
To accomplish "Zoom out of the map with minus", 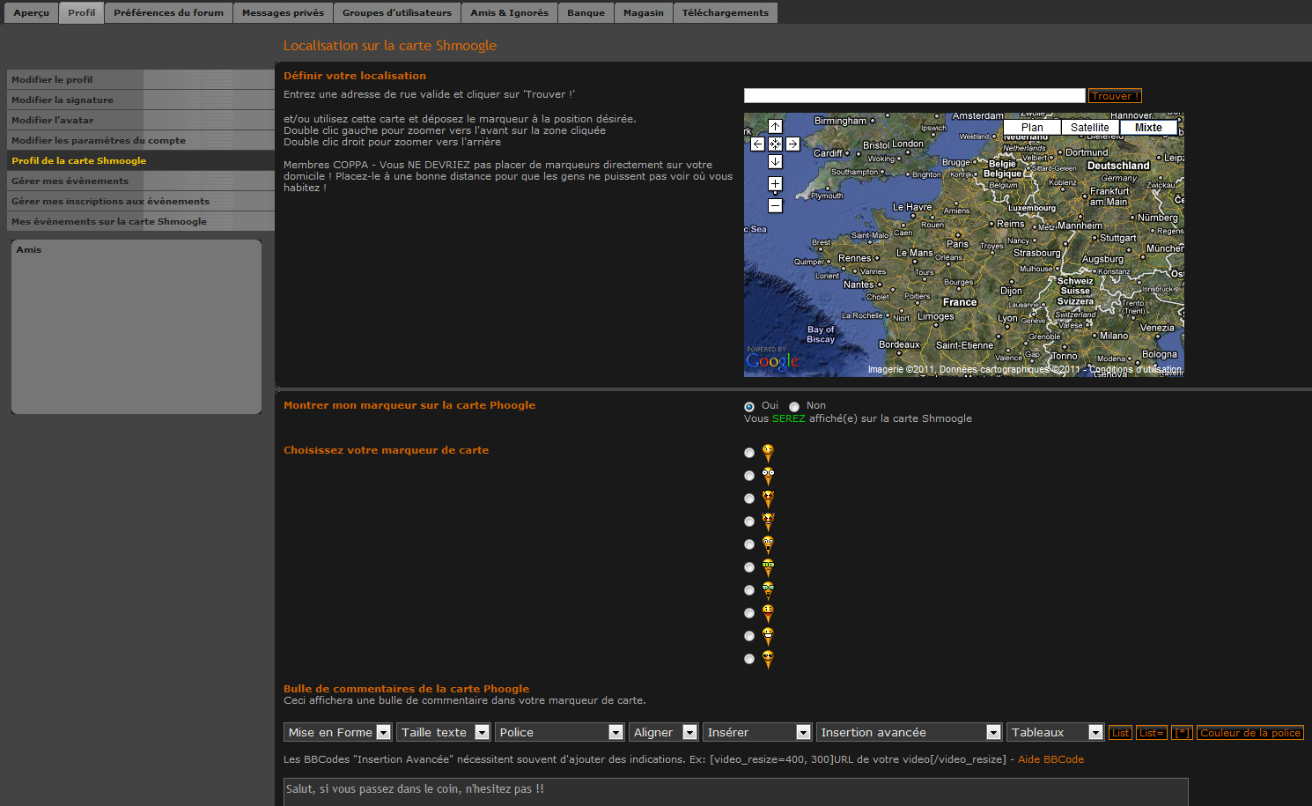I will click(x=775, y=205).
